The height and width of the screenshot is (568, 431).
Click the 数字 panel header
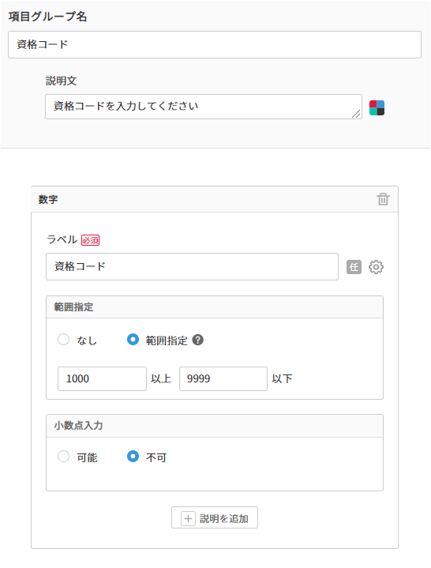pos(215,199)
